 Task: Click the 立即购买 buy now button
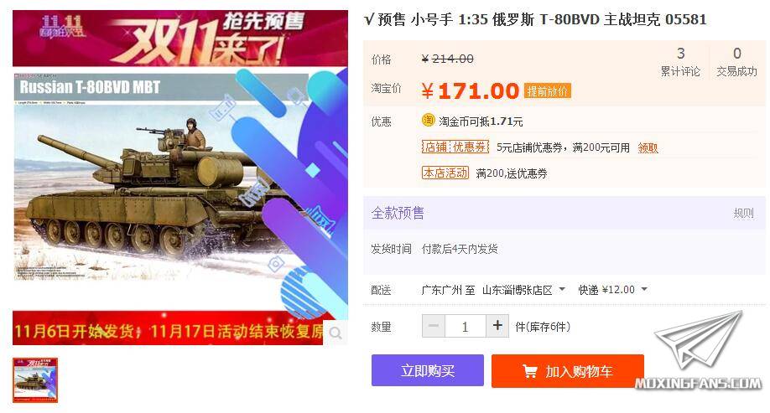tap(427, 370)
